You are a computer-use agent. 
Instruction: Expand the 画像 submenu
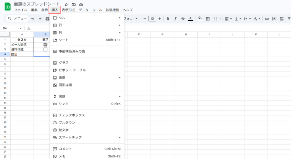tap(87, 78)
